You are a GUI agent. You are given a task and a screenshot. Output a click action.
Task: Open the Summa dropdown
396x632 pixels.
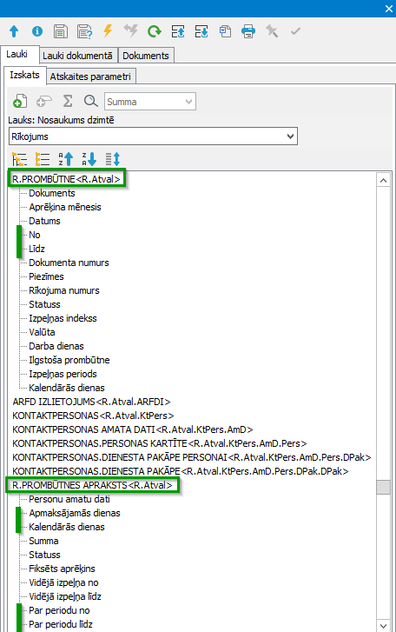[x=150, y=102]
